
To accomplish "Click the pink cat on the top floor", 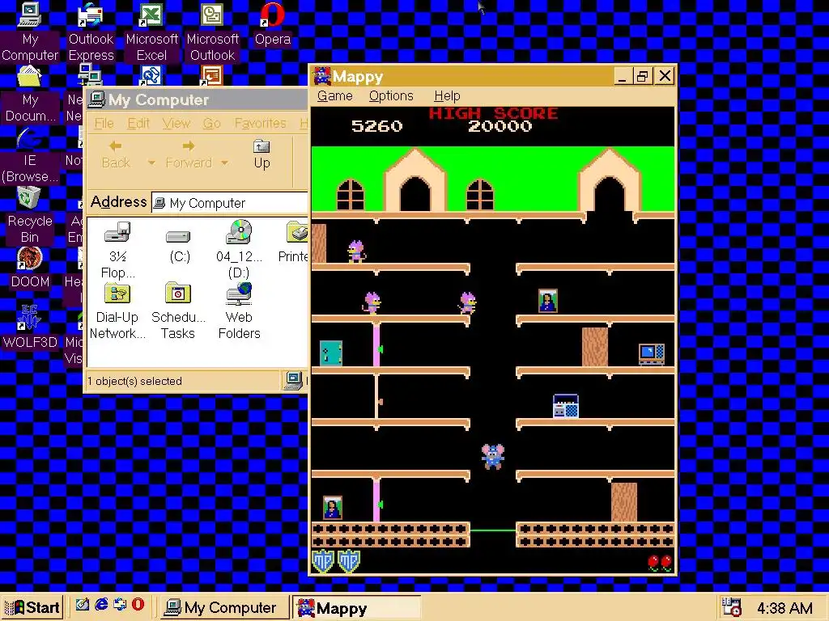I will pyautogui.click(x=356, y=251).
